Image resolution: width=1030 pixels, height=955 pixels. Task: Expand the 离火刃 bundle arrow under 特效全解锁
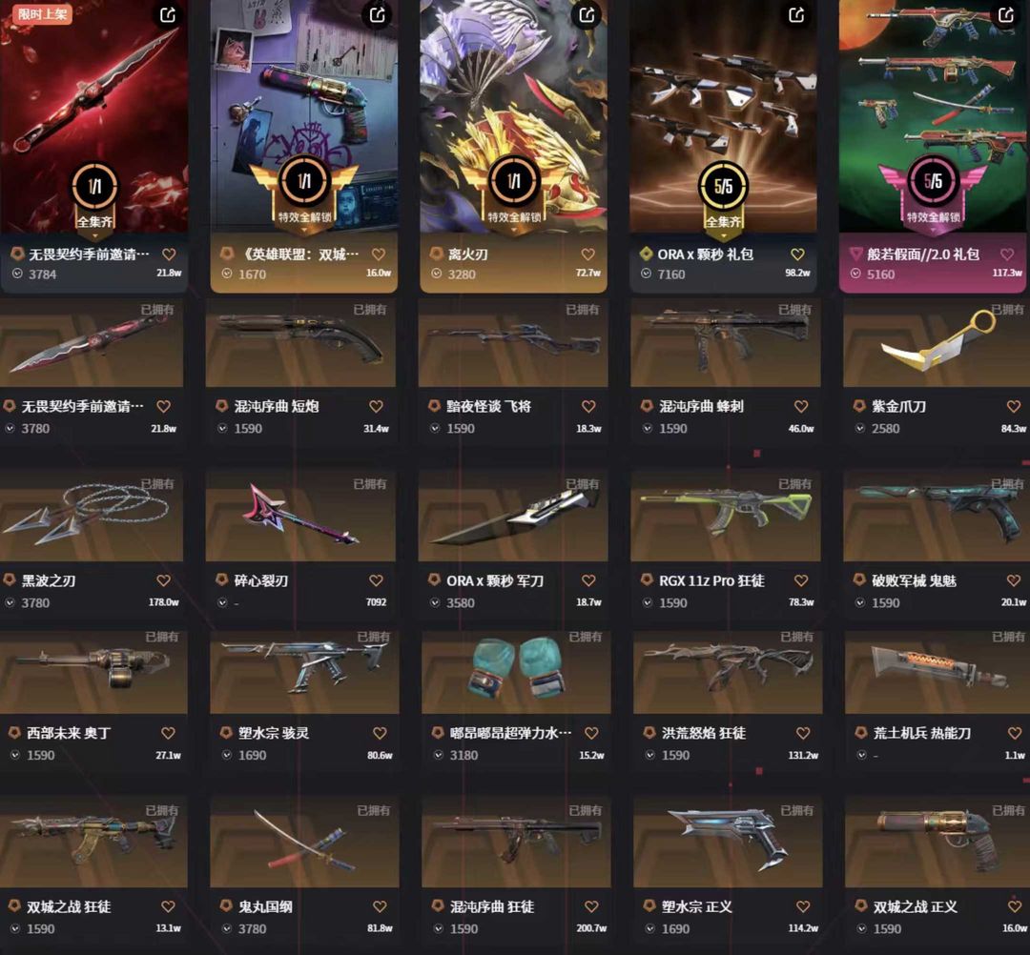[514, 231]
